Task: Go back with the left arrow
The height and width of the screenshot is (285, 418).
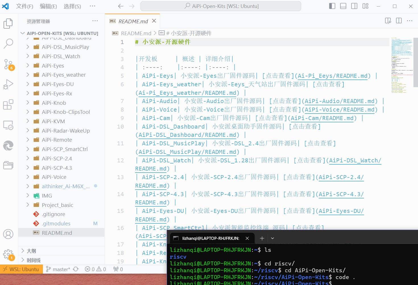Action: (121, 6)
